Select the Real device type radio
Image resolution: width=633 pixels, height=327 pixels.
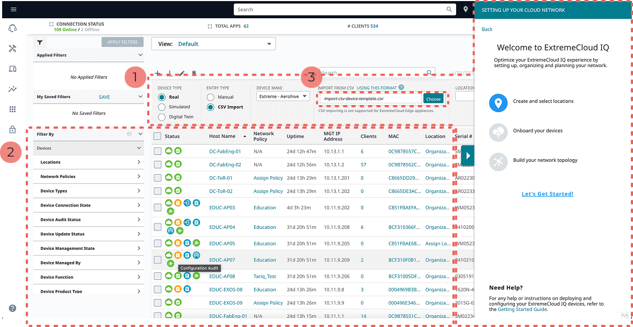click(162, 97)
